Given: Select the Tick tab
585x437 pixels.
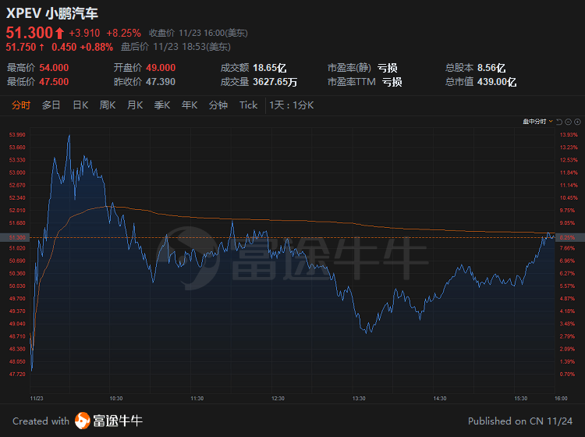Looking at the screenshot, I should point(249,105).
